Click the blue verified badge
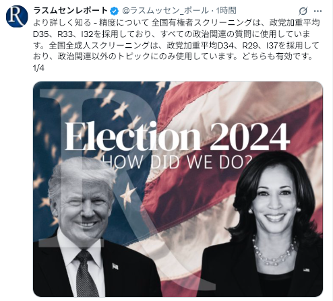 [x=115, y=11]
